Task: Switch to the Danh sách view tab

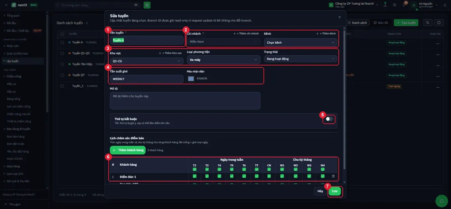Action: click(x=357, y=23)
